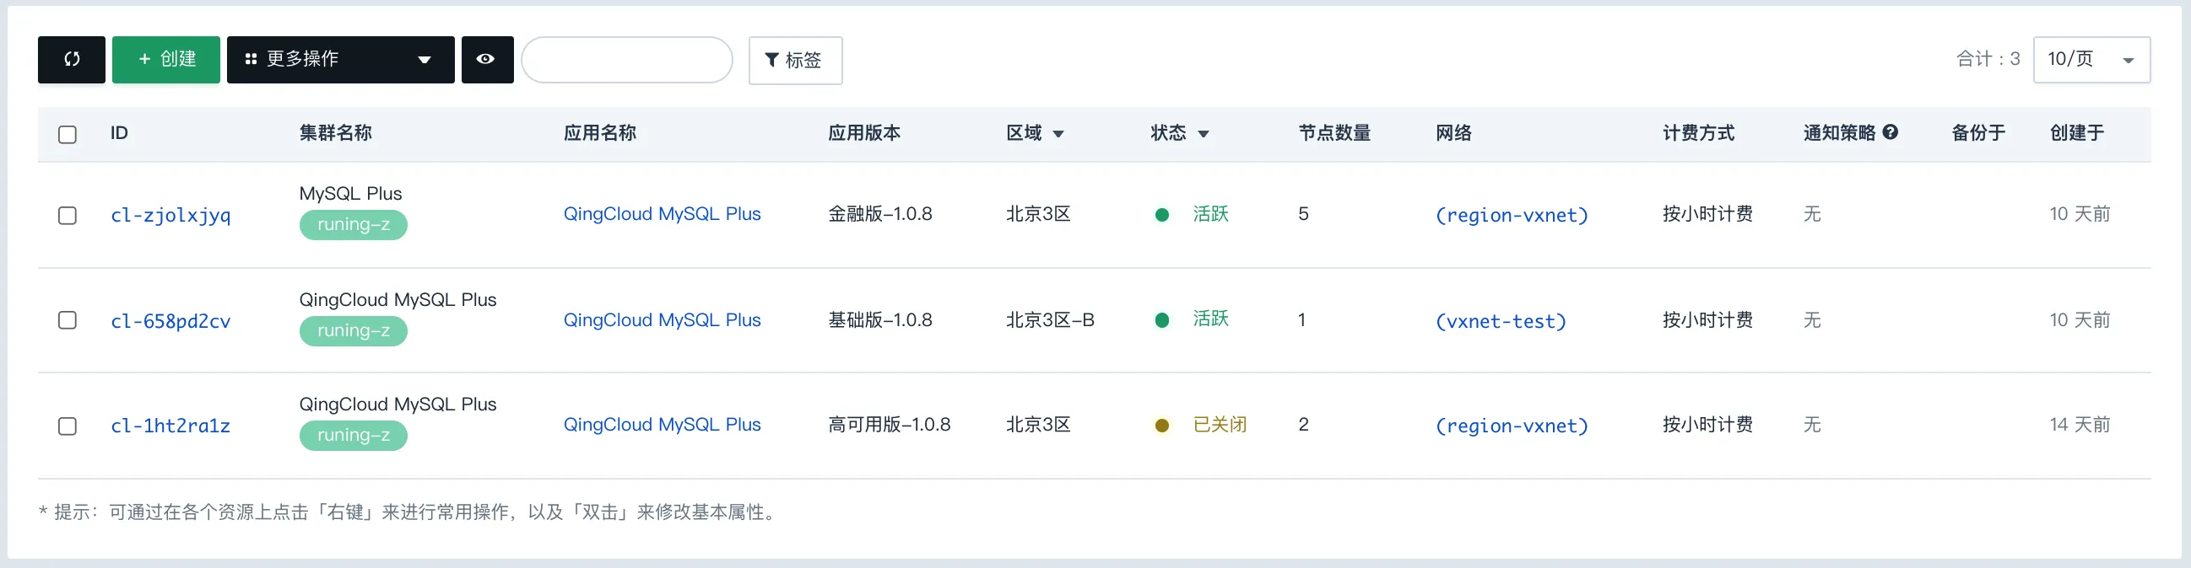Screen dimensions: 2191x568
Task: Click the grid icon in 更多操作
Action: coord(251,60)
